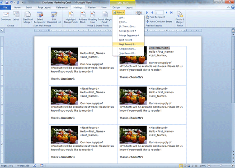This screenshot has width=235, height=168.
Task: Click the 100% zoom level button
Action: [203, 166]
